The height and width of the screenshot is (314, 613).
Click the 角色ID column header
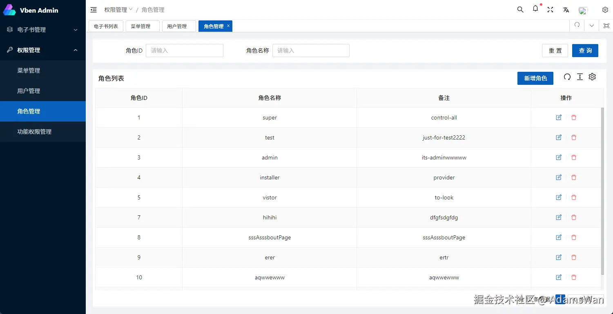139,98
